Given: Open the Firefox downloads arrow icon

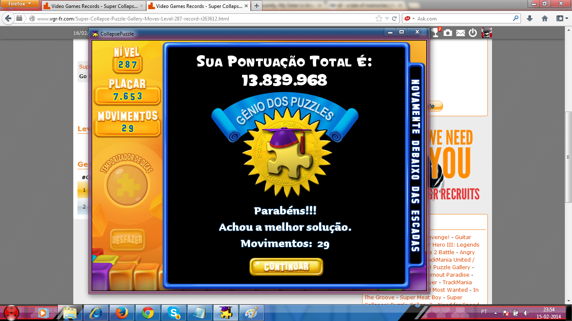Looking at the screenshot, I should tap(530, 18).
